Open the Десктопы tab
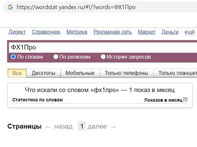The width and height of the screenshot is (197, 147). coord(43,73)
